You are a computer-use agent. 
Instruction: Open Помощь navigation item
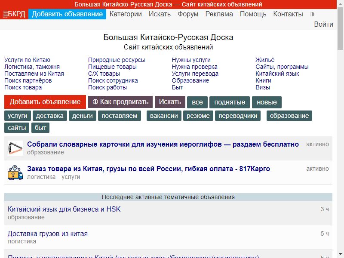tap(253, 14)
